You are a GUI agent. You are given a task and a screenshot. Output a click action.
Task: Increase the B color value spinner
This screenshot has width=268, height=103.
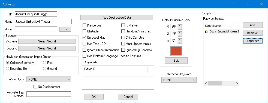tap(180, 40)
